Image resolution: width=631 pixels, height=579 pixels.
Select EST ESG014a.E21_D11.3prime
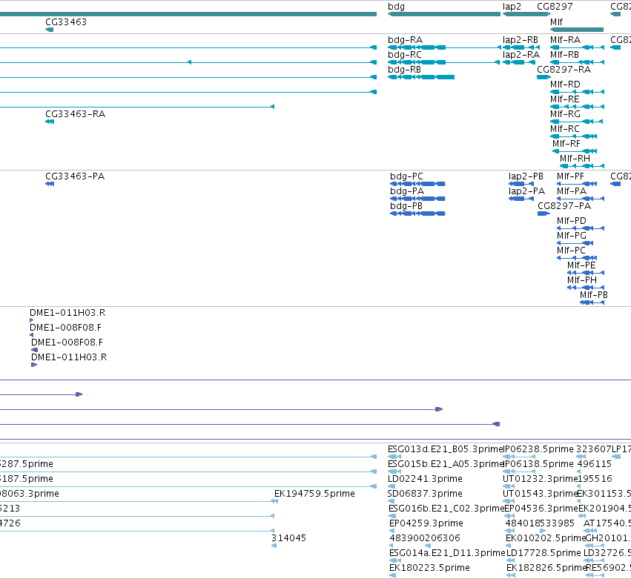pos(395,560)
